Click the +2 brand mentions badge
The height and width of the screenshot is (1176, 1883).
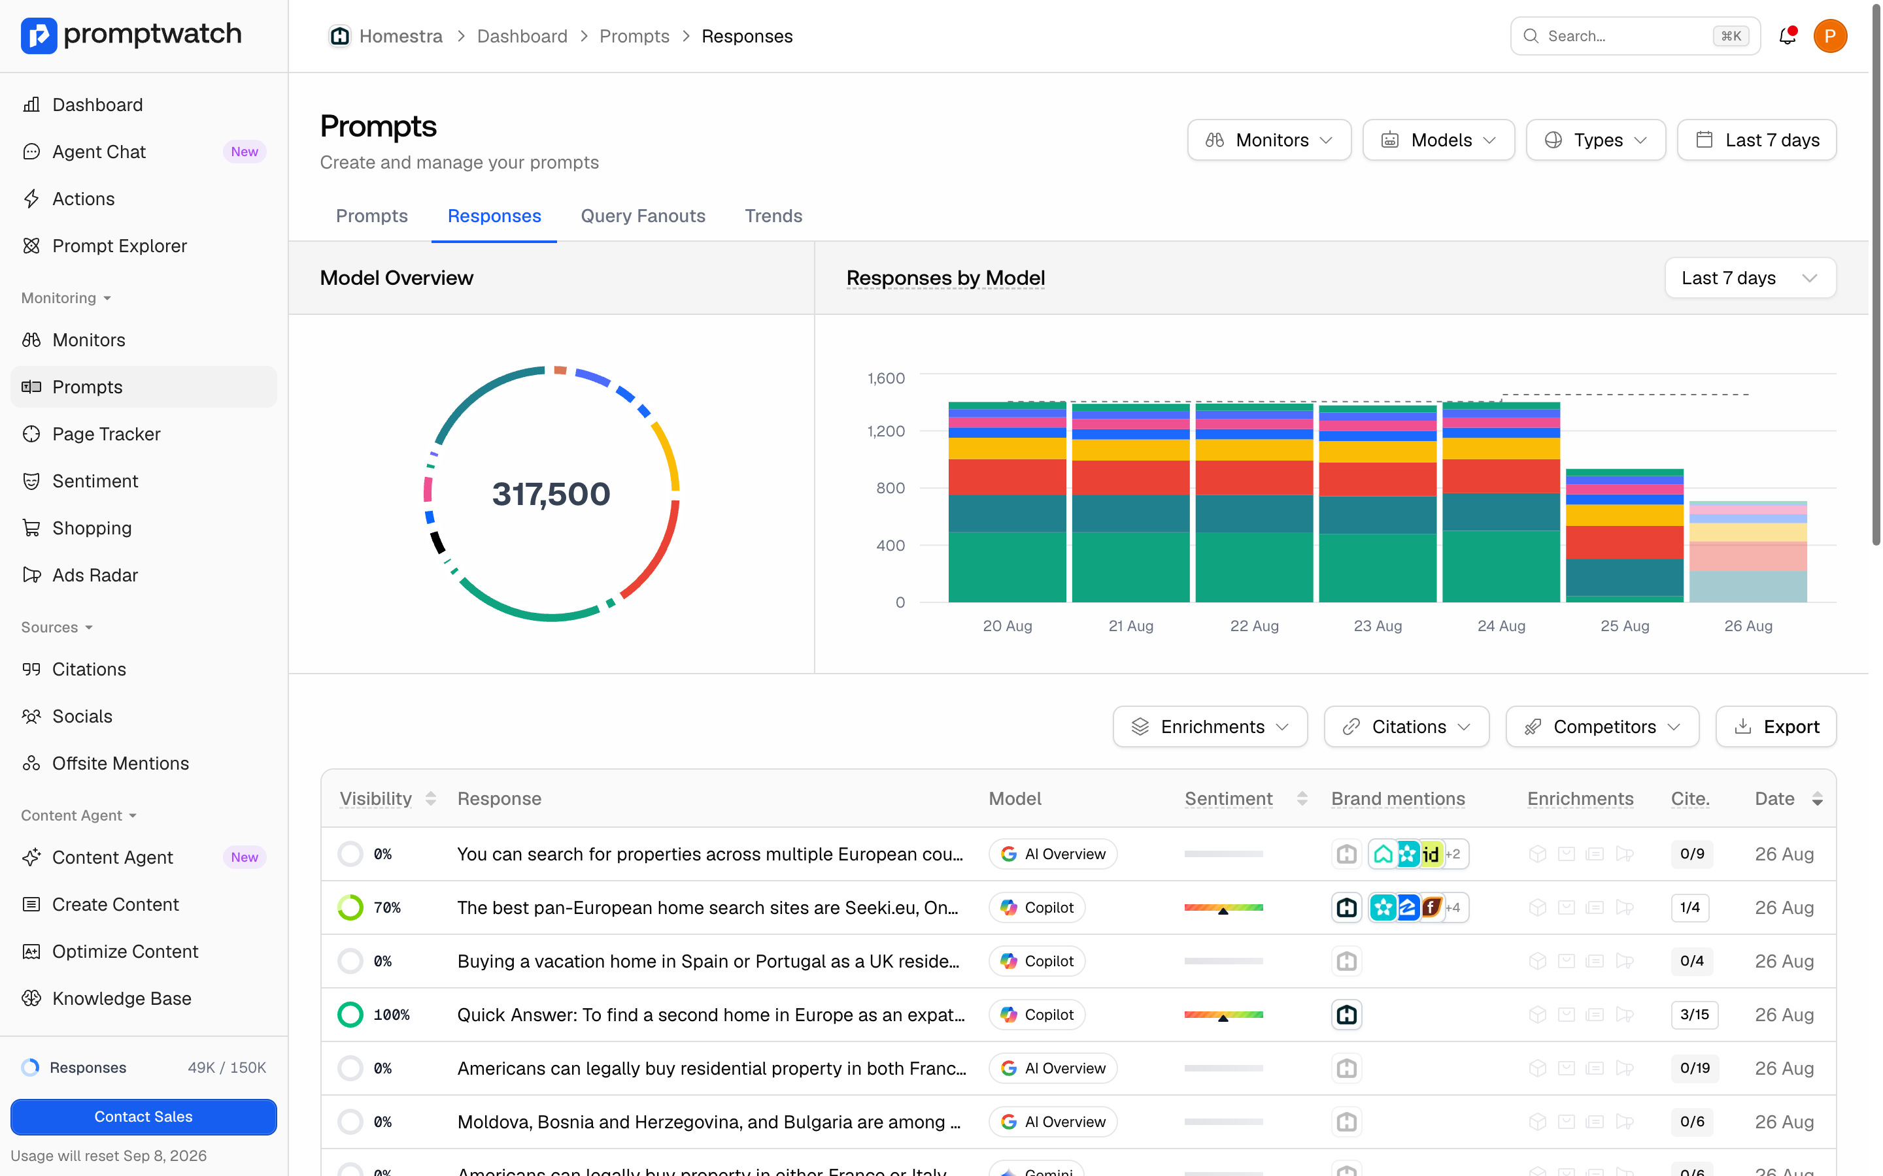tap(1453, 854)
